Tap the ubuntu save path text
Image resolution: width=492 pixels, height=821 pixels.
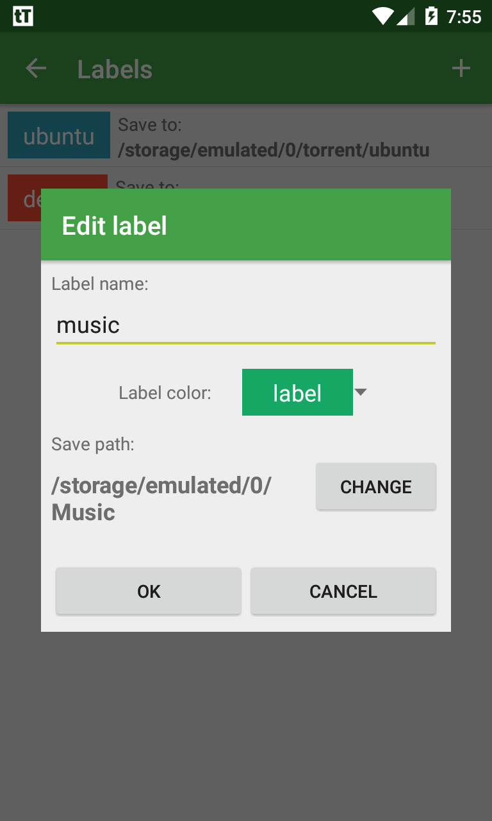274,150
